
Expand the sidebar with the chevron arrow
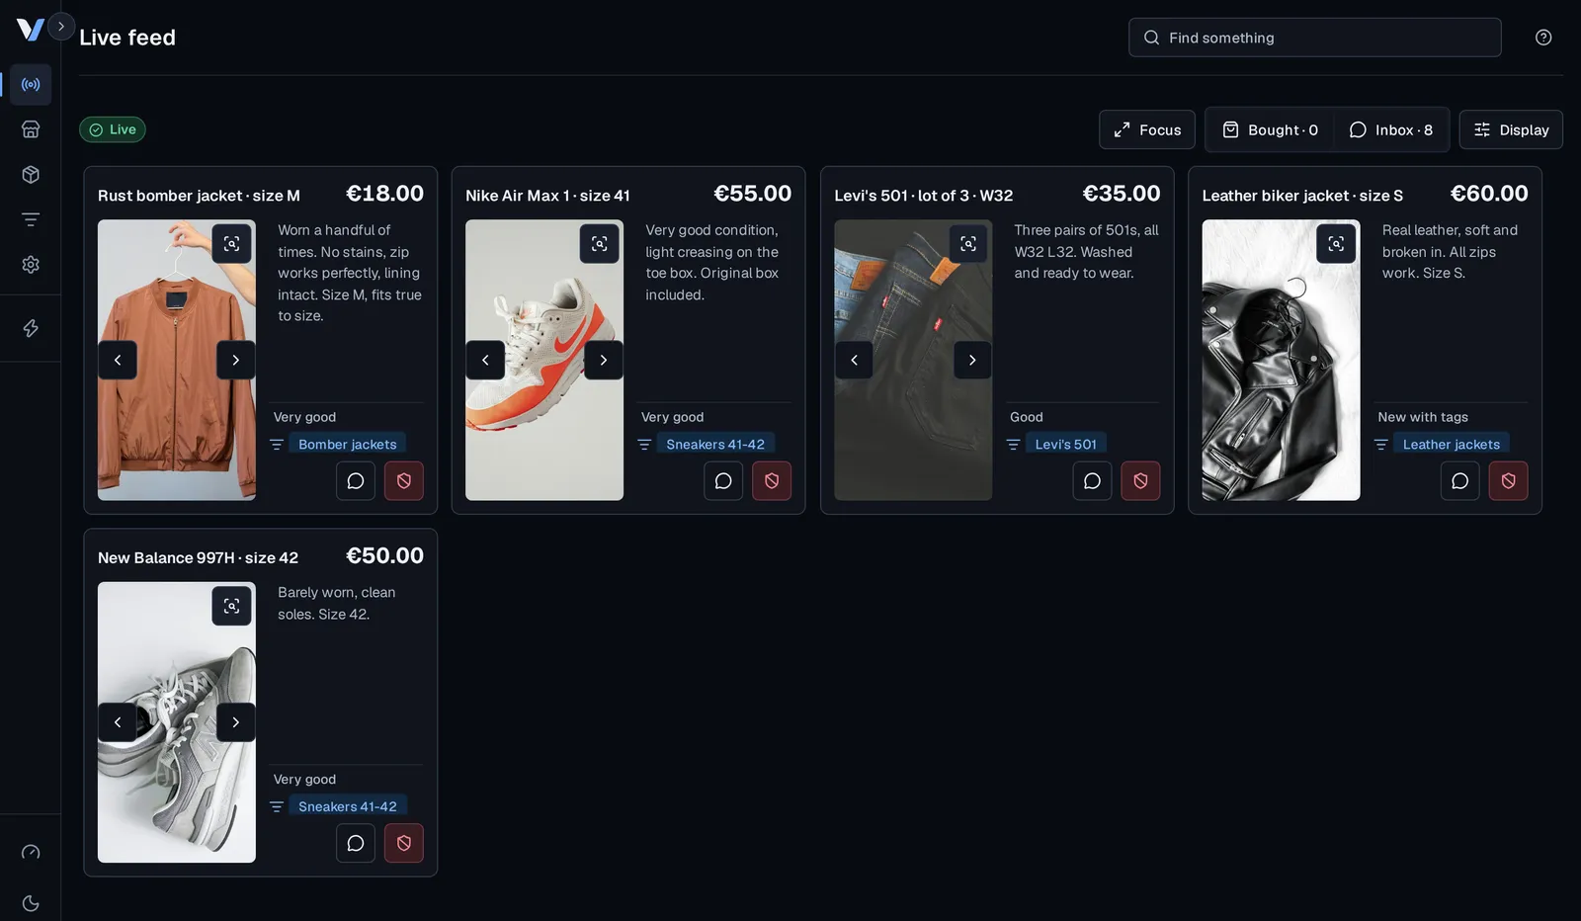(61, 27)
